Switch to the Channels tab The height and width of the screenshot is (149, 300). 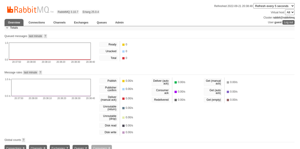[x=59, y=22]
